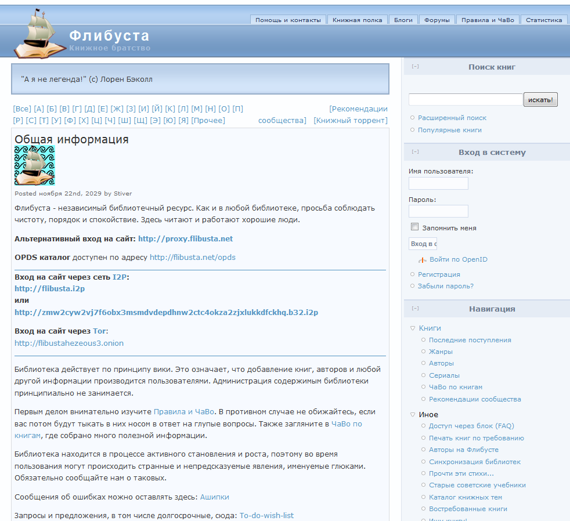Open the To-do-wish-list link
Screen dimensions: 570x521
point(266,516)
